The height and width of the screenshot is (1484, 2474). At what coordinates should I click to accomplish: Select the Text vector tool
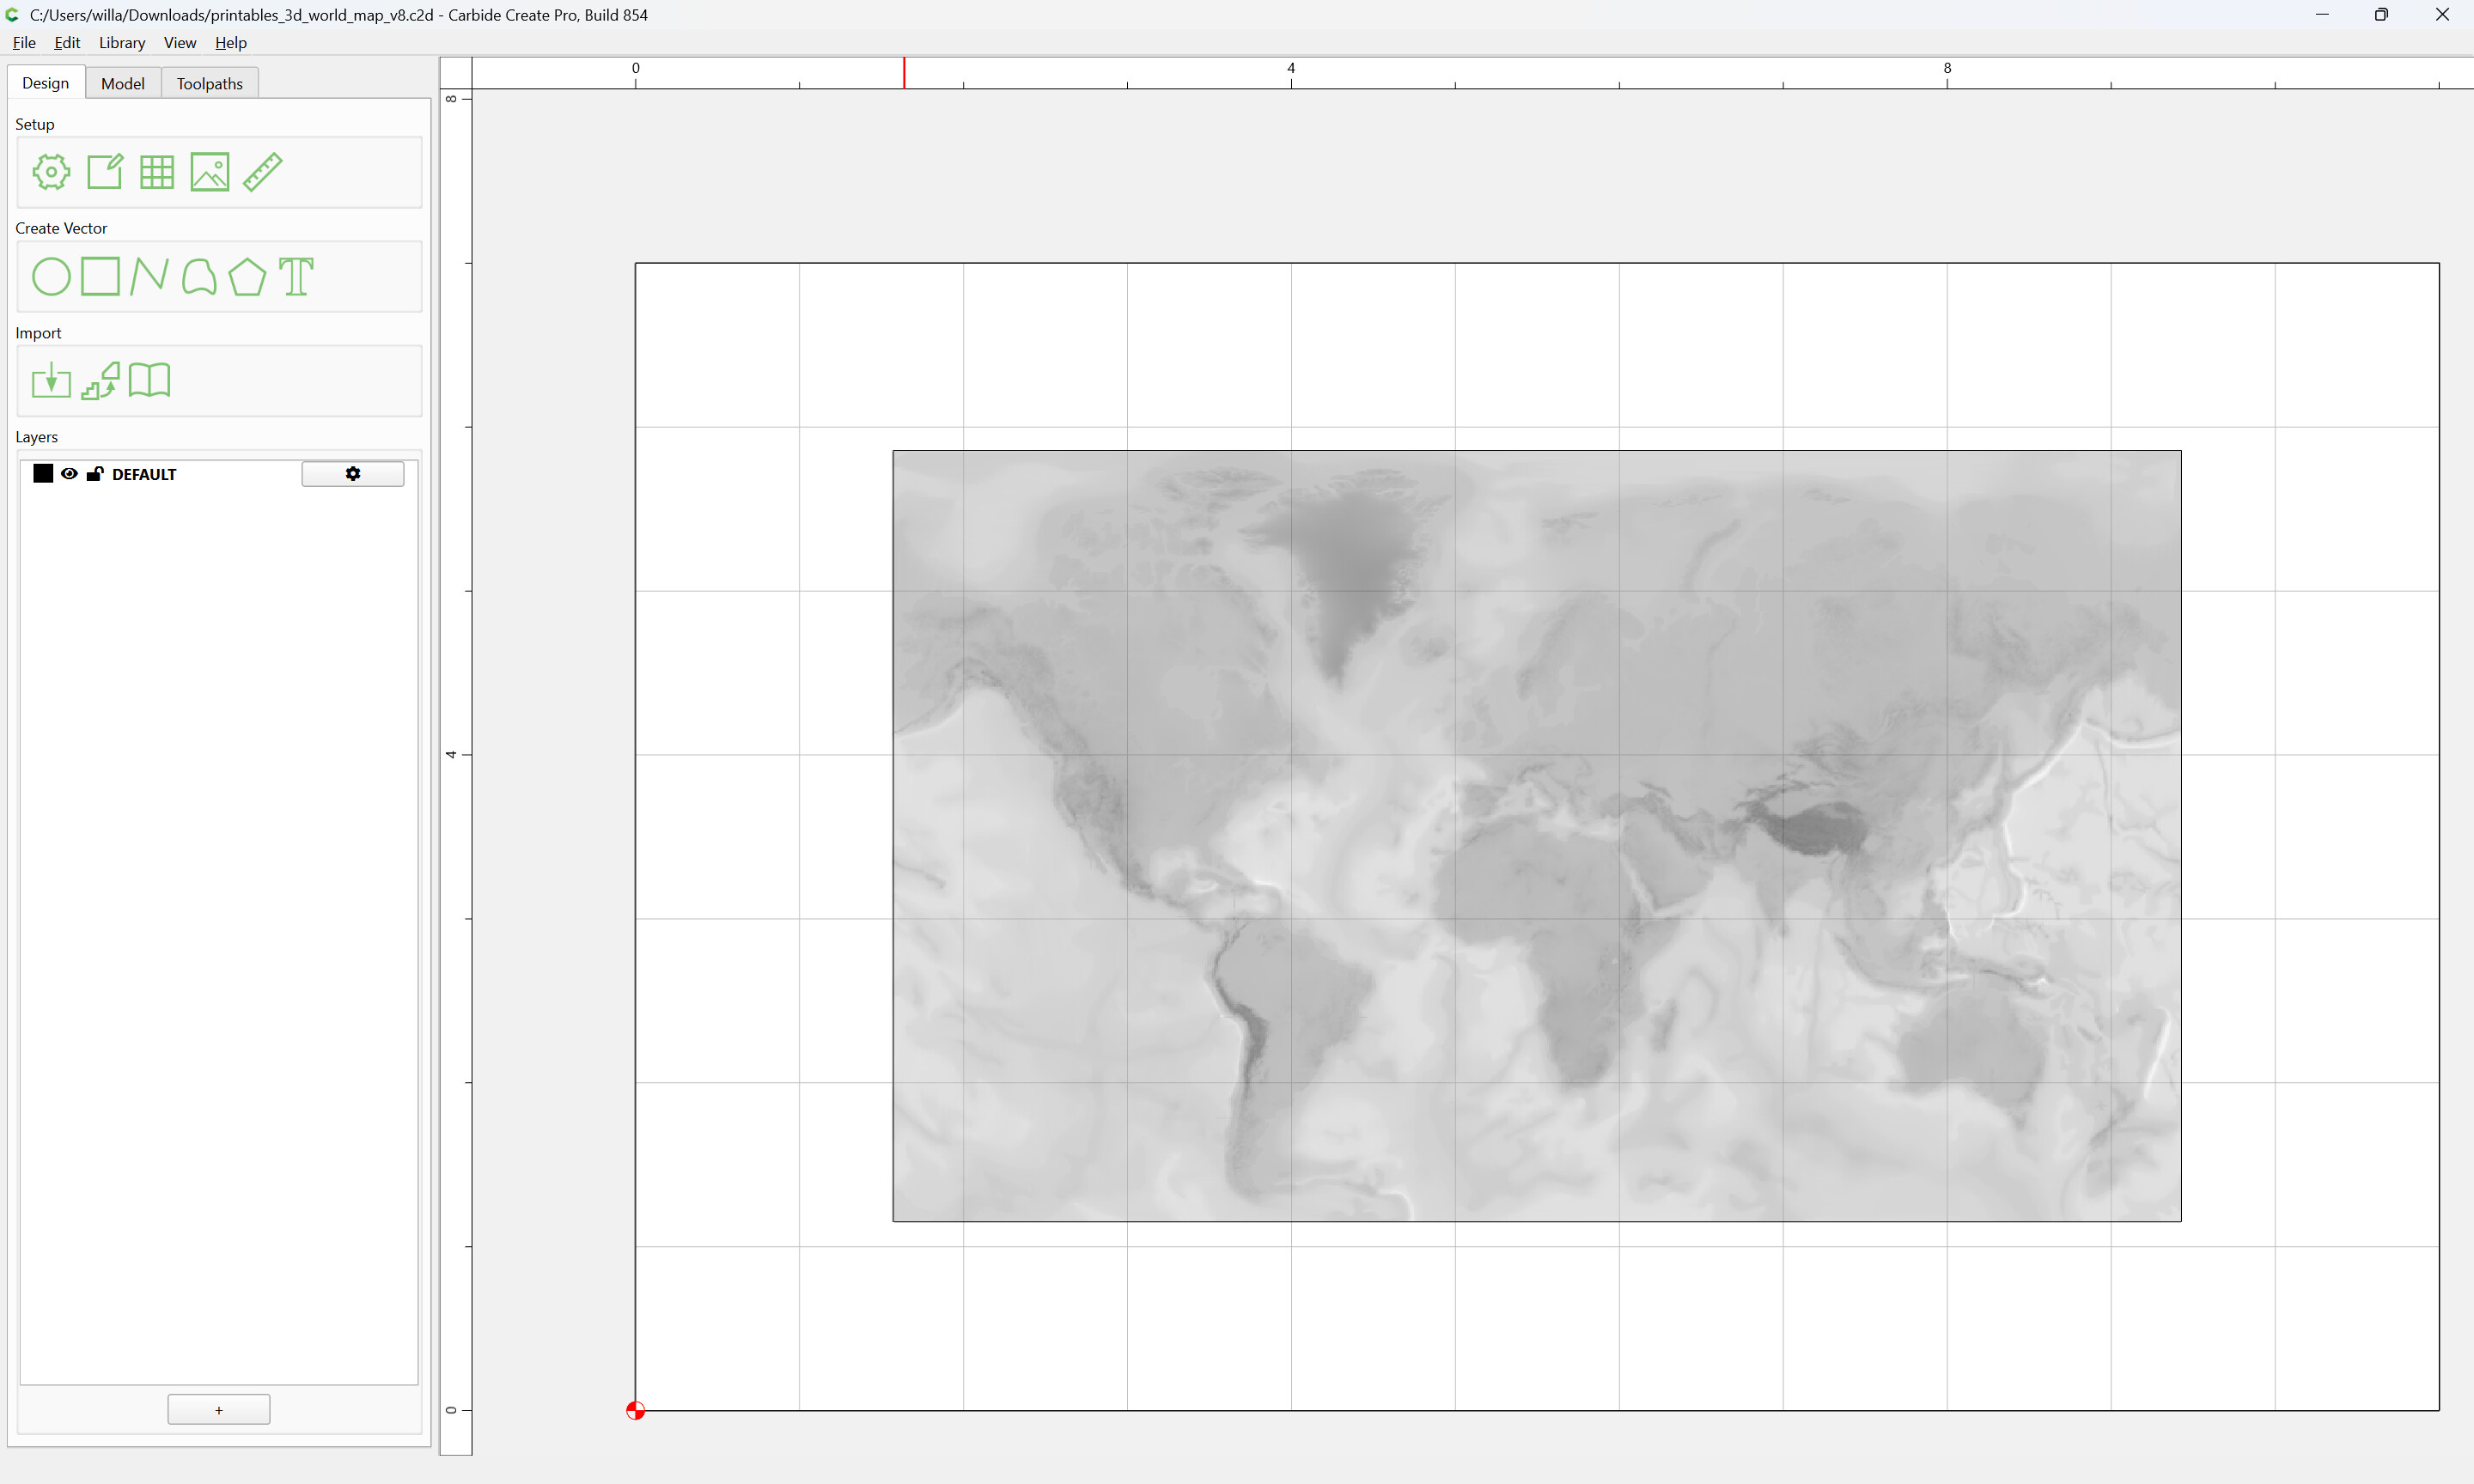pos(296,277)
